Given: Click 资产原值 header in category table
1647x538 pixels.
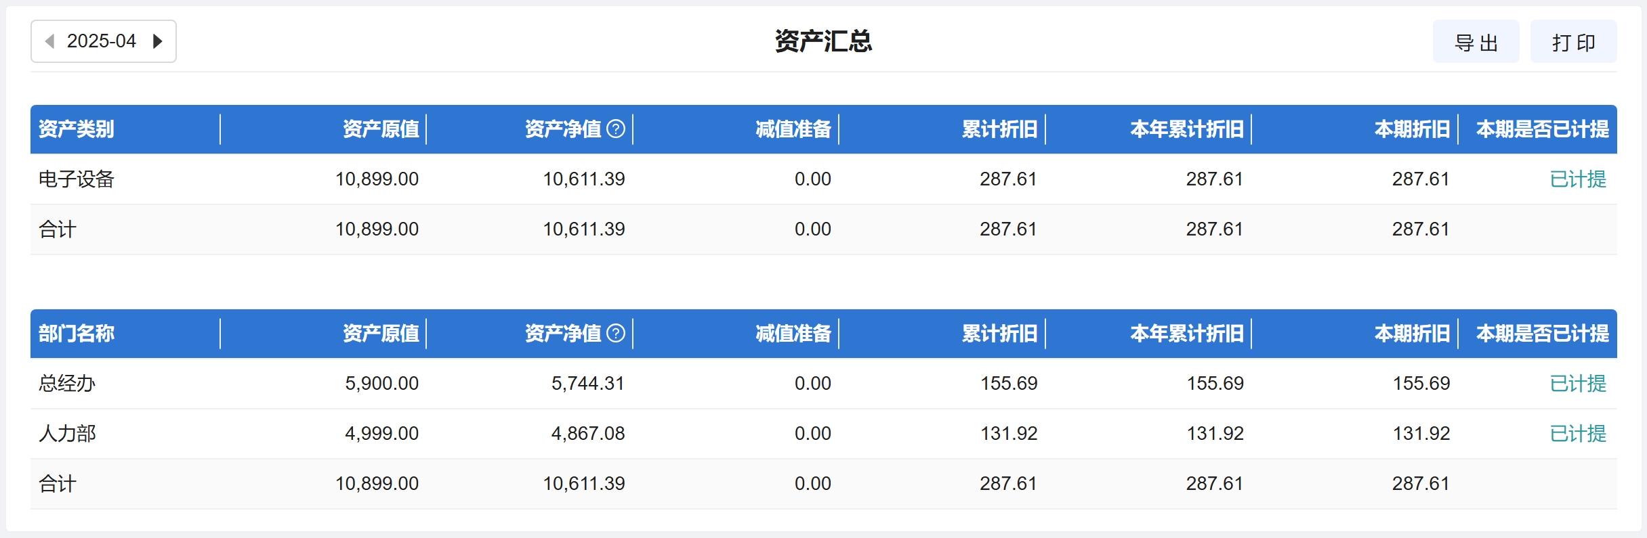Looking at the screenshot, I should (x=381, y=129).
